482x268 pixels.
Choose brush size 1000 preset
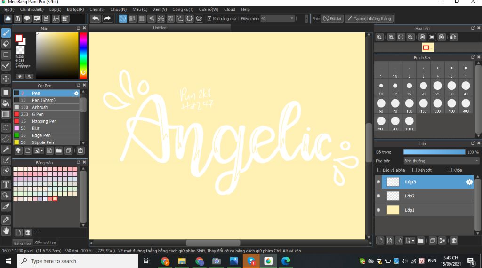pyautogui.click(x=409, y=123)
